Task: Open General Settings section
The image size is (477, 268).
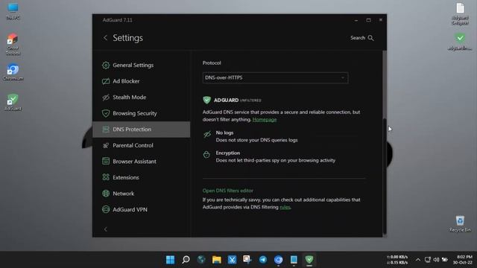Action: (142, 65)
